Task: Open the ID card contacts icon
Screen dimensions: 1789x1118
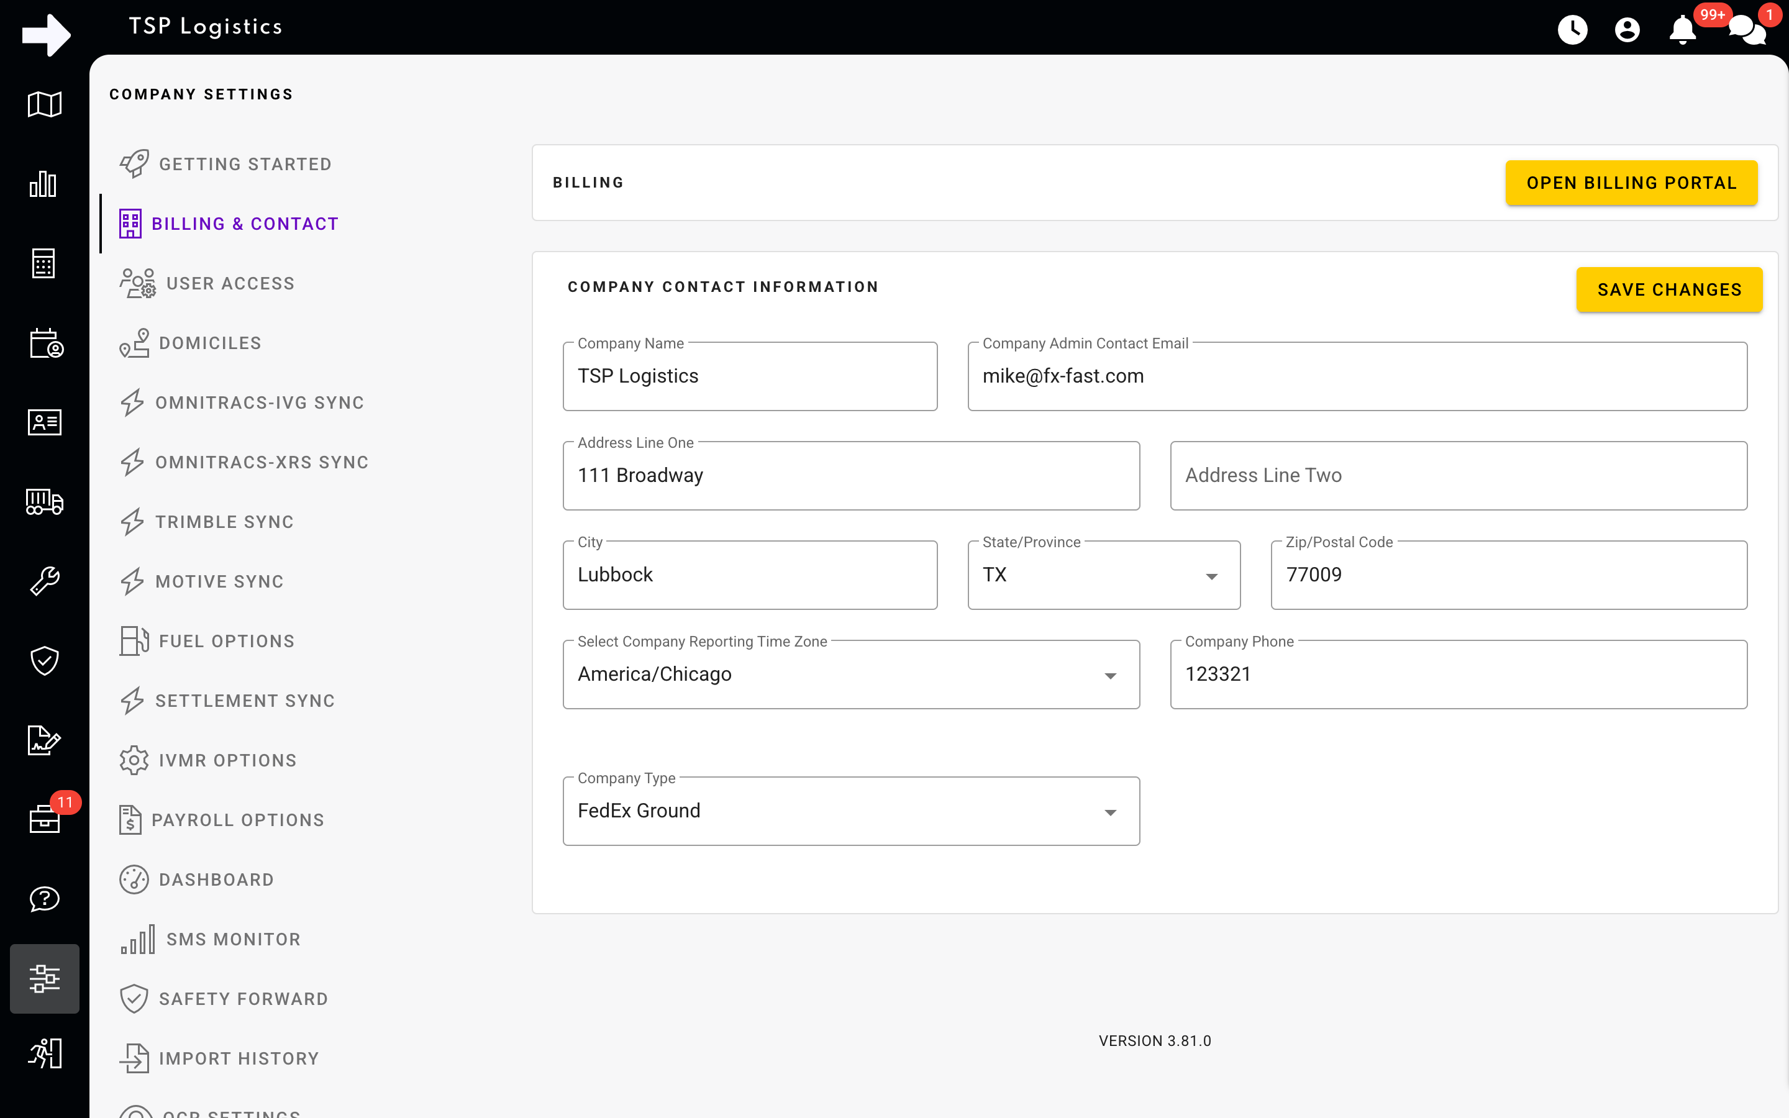Action: point(44,422)
